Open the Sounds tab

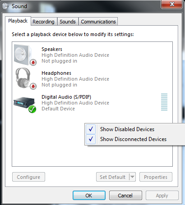point(68,22)
